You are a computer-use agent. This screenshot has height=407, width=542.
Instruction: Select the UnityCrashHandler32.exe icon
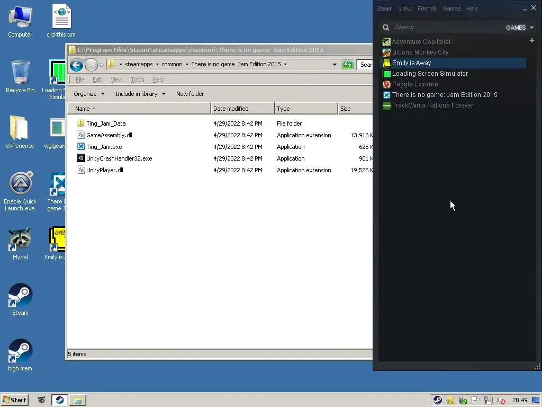80,158
